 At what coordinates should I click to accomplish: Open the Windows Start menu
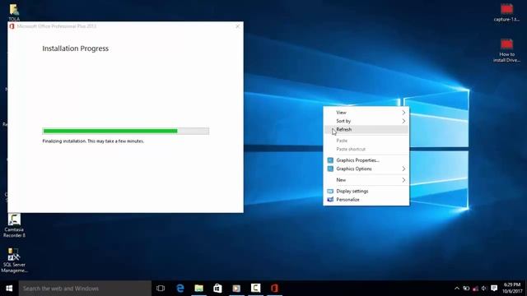tap(9, 289)
